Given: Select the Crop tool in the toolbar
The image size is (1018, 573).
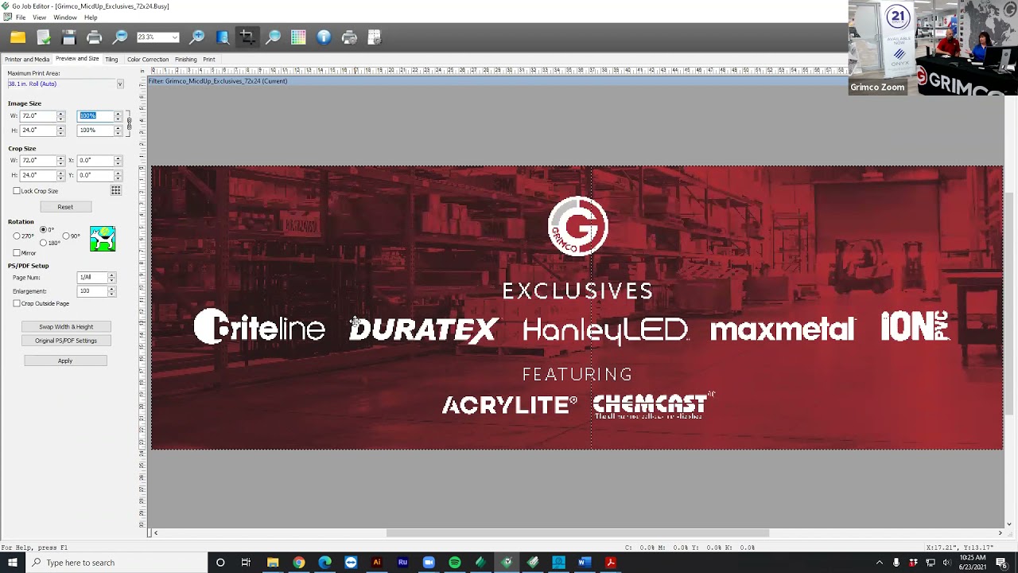Looking at the screenshot, I should coord(247,37).
